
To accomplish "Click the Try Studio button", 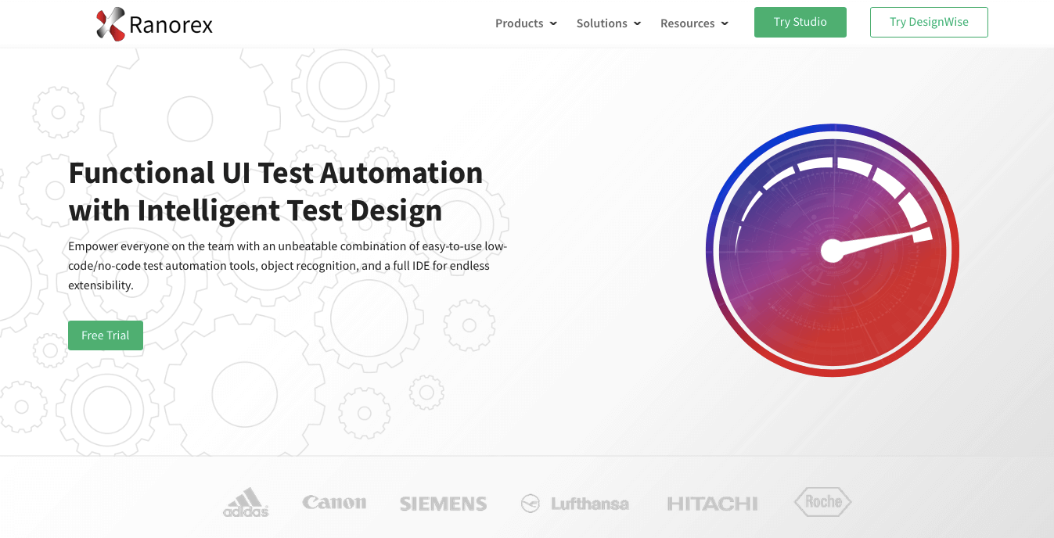I will [800, 22].
